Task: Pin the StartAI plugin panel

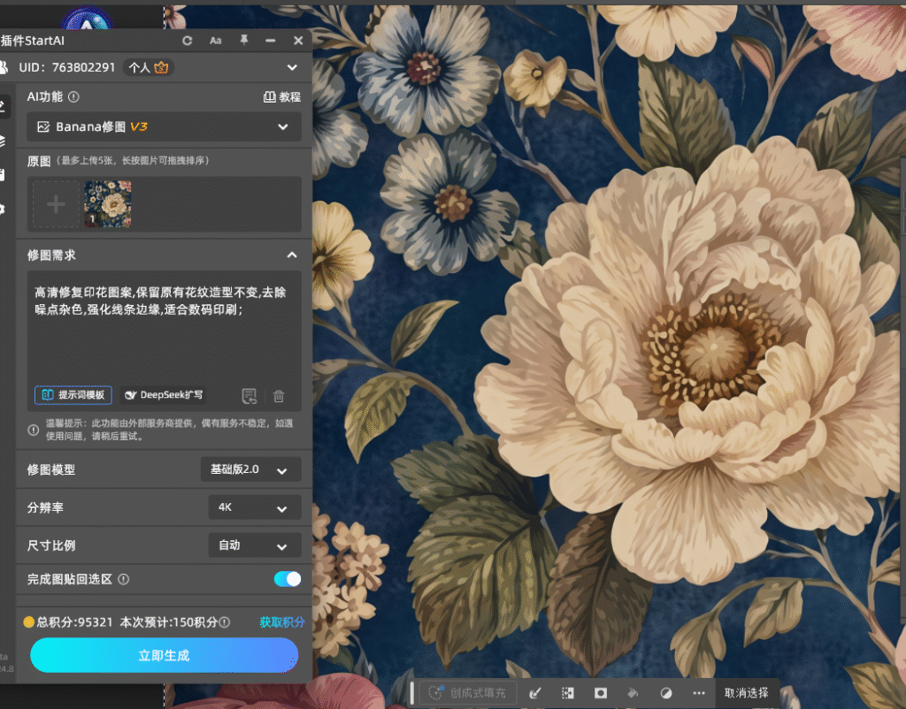Action: [x=244, y=41]
